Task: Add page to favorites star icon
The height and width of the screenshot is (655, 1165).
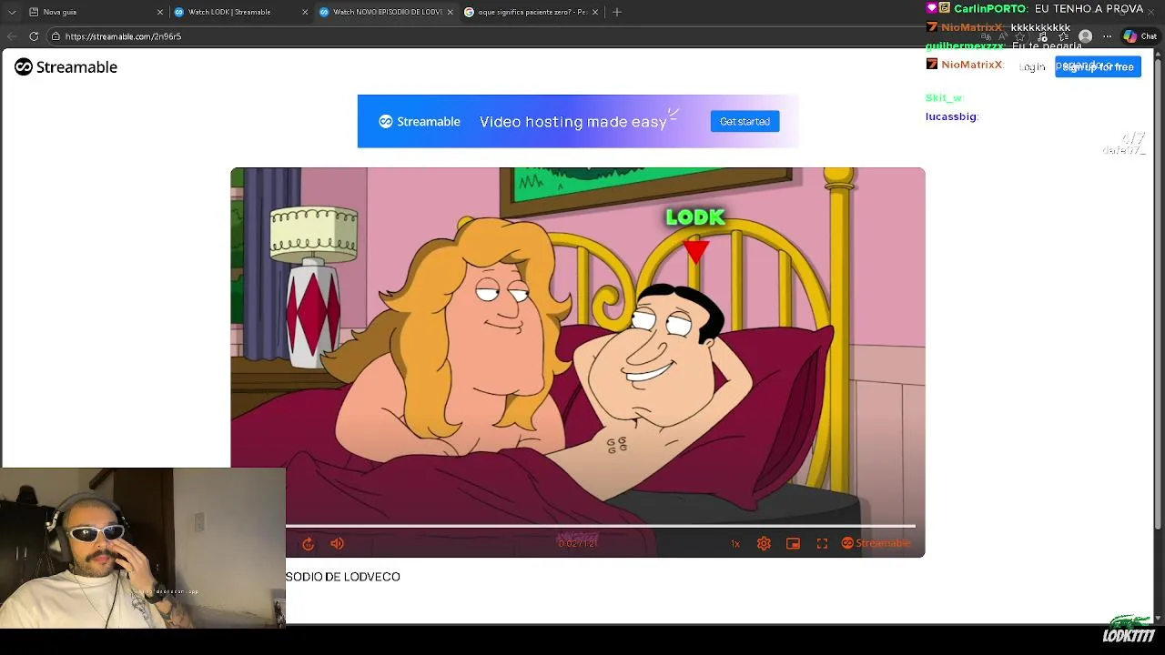Action: click(1019, 36)
